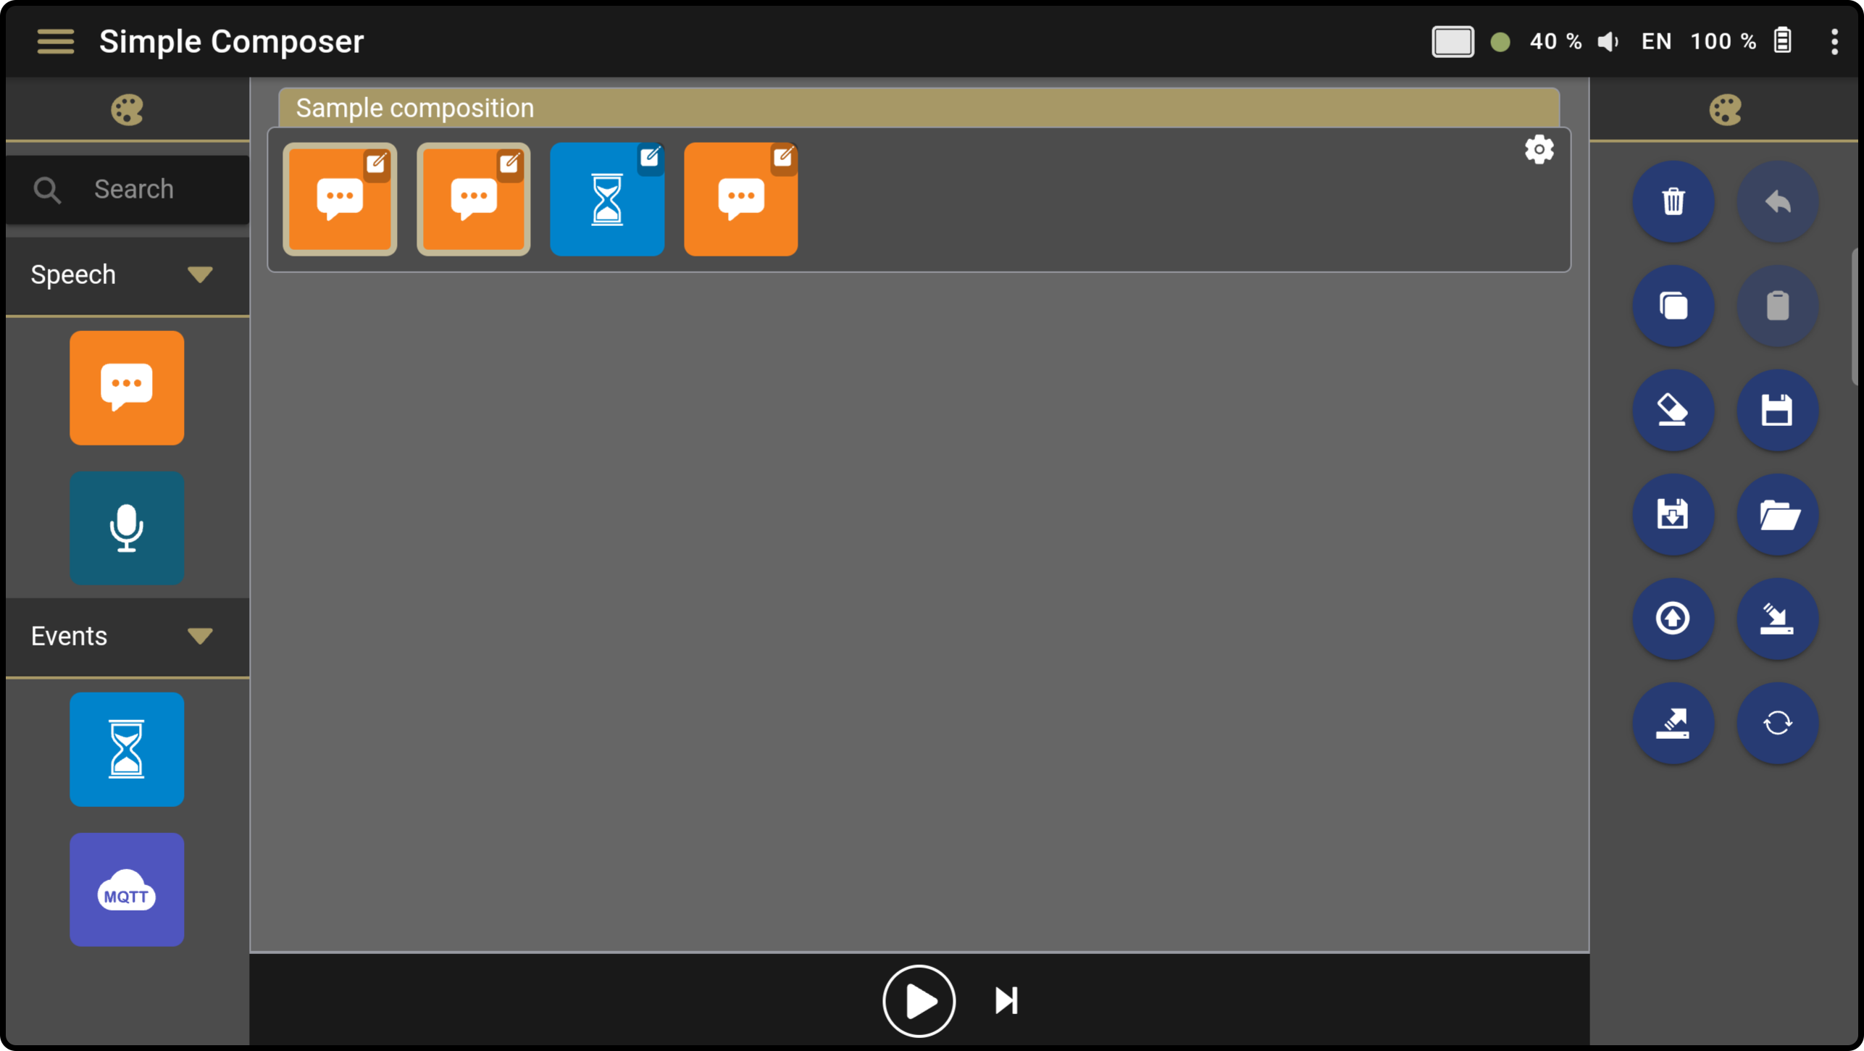Click the first orange speech bubble in composition
1864x1051 pixels.
338,197
